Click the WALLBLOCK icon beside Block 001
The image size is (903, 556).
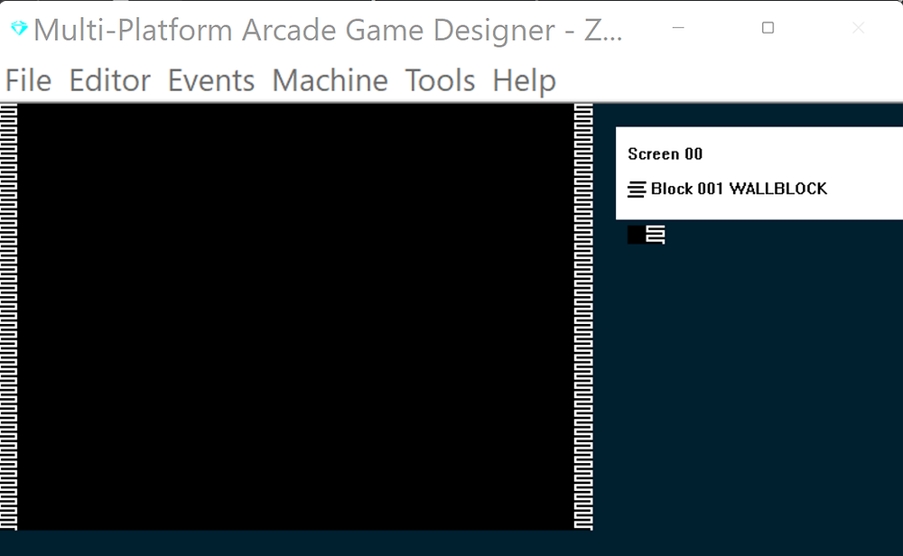[x=637, y=190]
